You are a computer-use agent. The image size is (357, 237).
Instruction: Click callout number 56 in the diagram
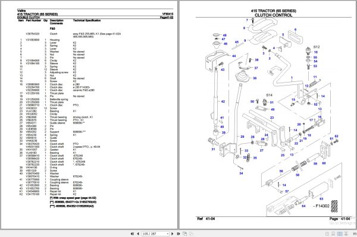281,171
